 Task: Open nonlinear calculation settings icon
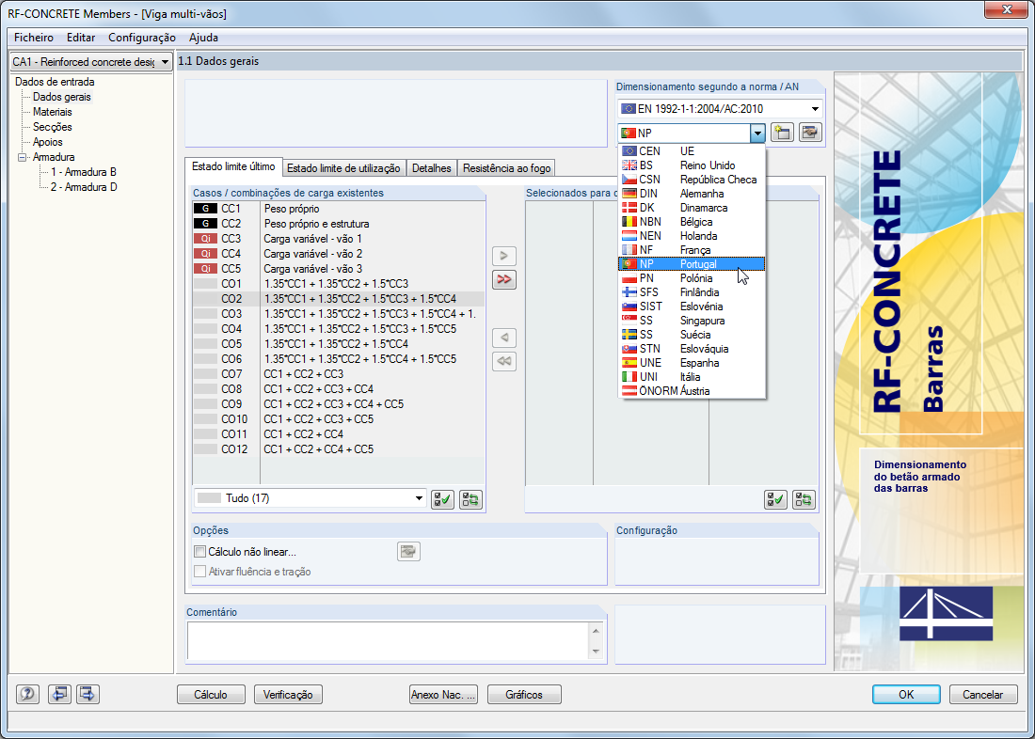408,552
